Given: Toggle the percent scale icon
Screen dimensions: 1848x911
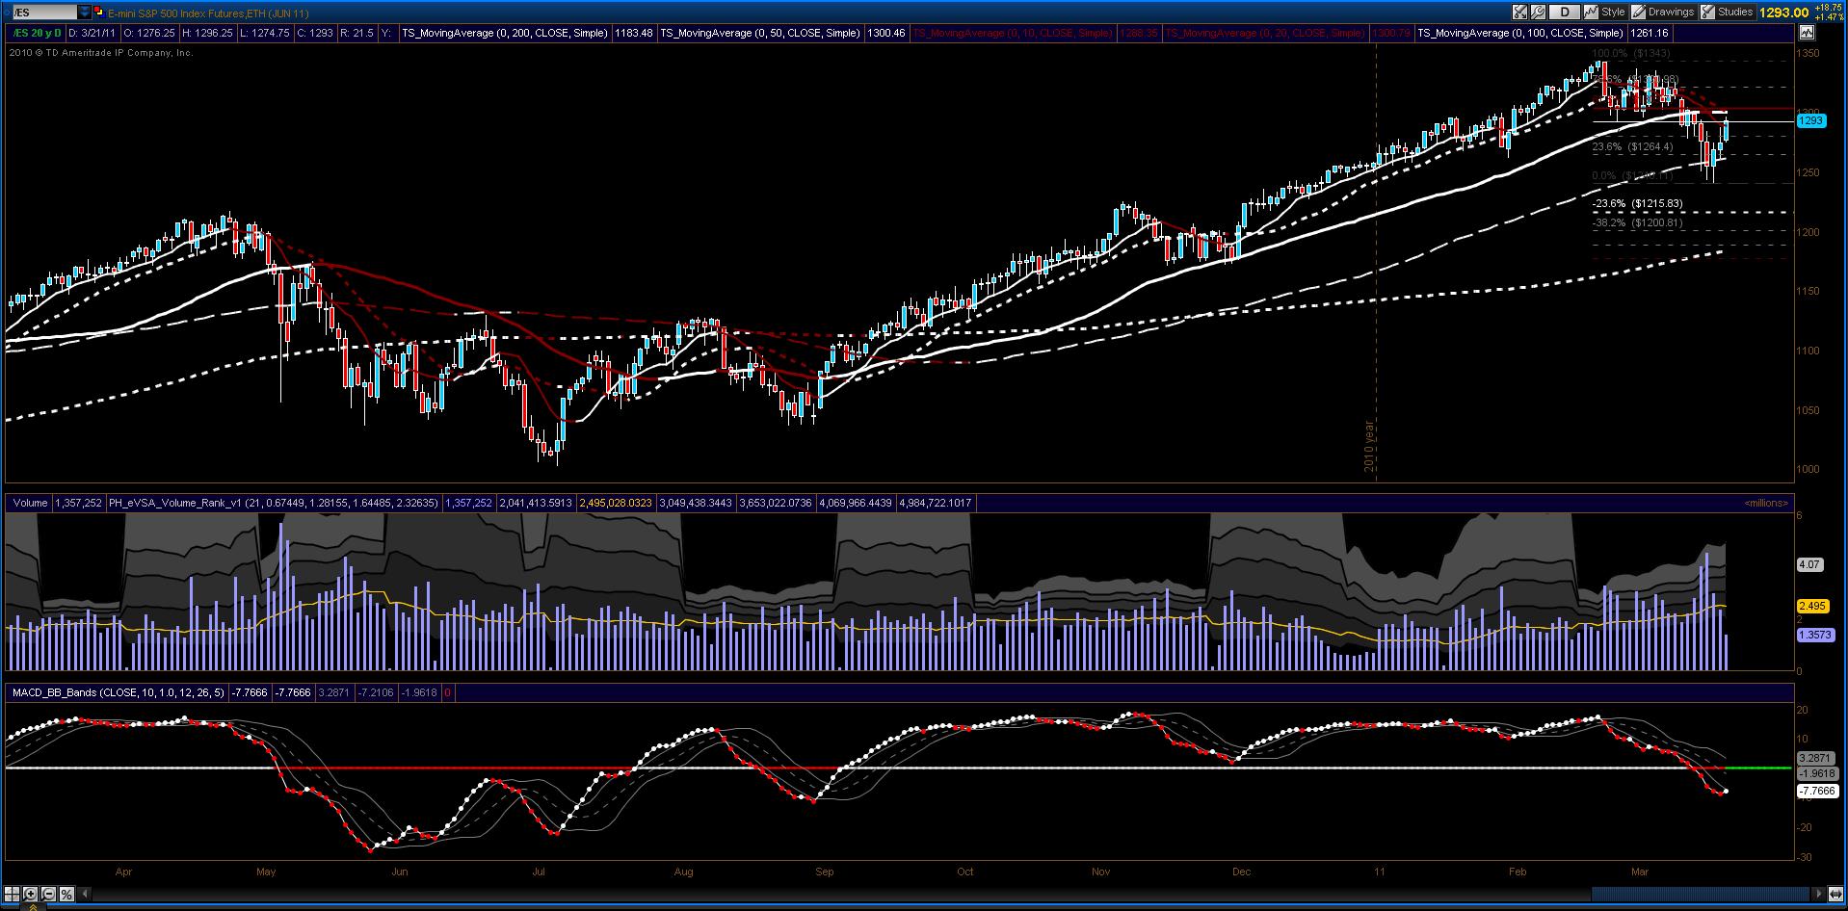Looking at the screenshot, I should (67, 893).
